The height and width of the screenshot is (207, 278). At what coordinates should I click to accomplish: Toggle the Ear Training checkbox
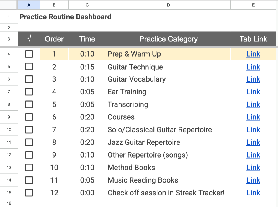[x=29, y=92]
